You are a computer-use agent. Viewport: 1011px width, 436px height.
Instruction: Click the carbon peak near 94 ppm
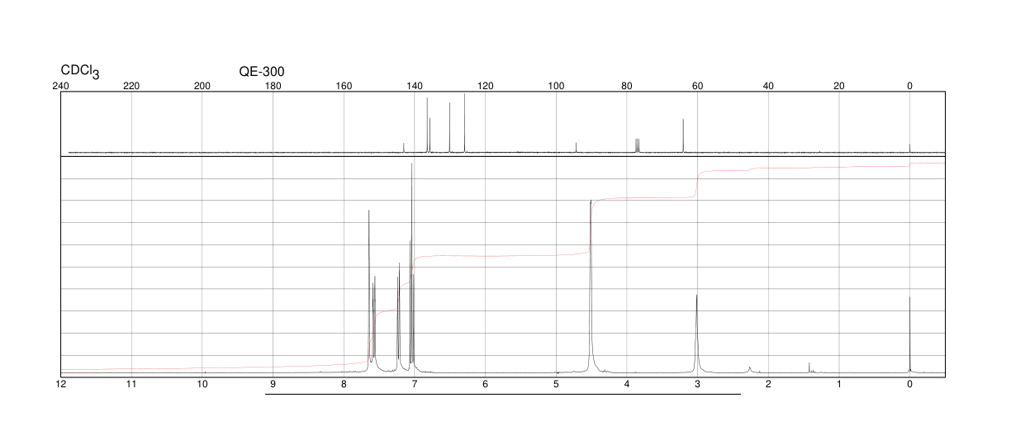pyautogui.click(x=576, y=148)
